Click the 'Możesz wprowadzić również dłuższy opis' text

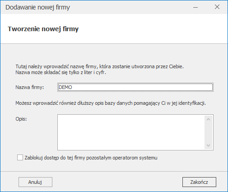111,103
